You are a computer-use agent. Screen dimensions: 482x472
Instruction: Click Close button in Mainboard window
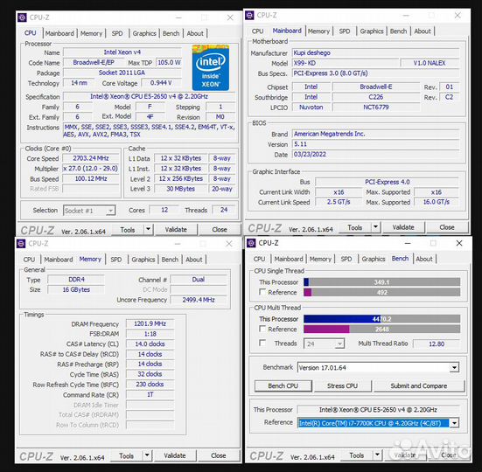click(447, 227)
